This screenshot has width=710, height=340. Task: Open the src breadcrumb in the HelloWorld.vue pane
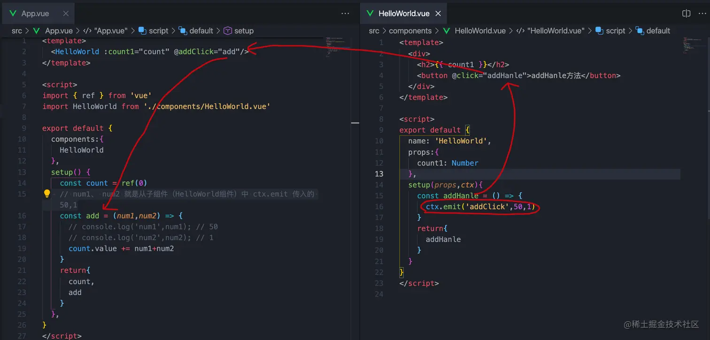click(x=374, y=31)
